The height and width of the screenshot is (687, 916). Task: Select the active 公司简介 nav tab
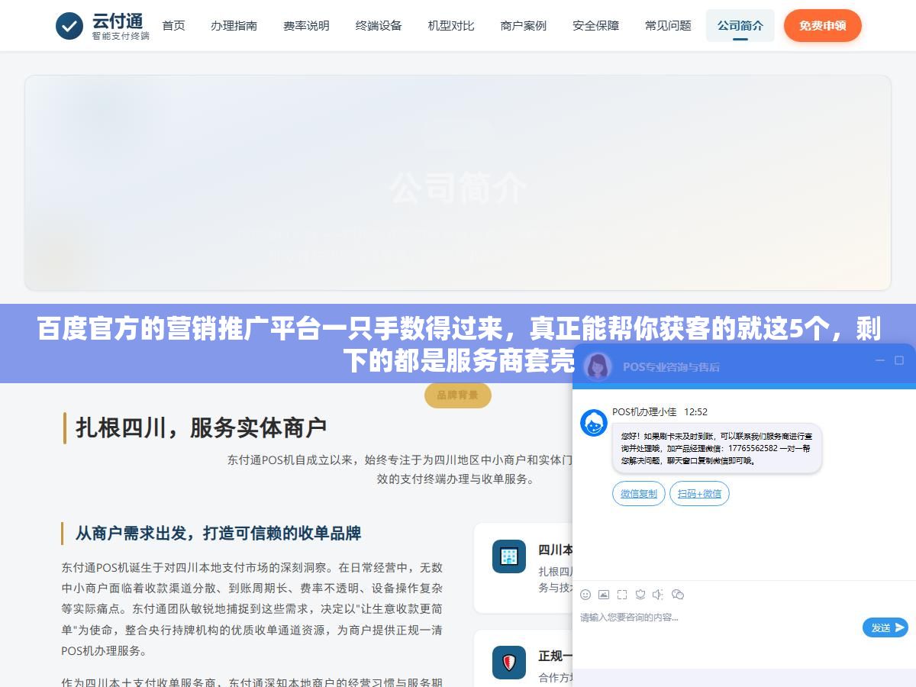pyautogui.click(x=740, y=26)
